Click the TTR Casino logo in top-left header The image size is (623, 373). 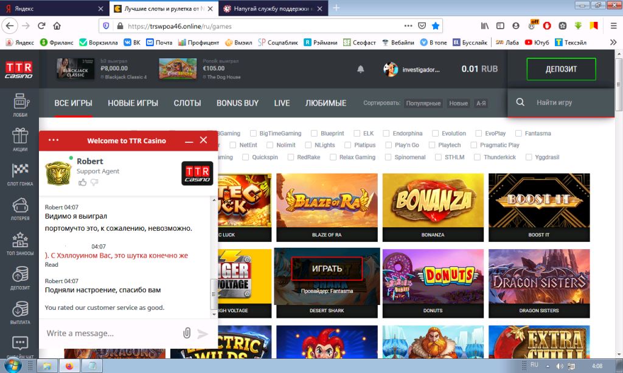pyautogui.click(x=19, y=69)
